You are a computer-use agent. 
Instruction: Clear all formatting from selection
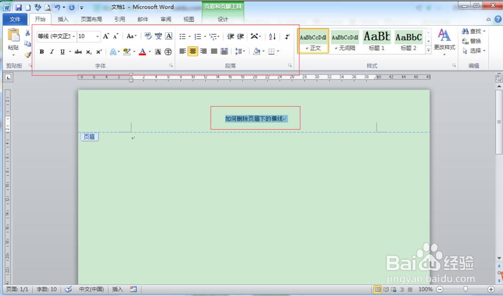(x=148, y=36)
